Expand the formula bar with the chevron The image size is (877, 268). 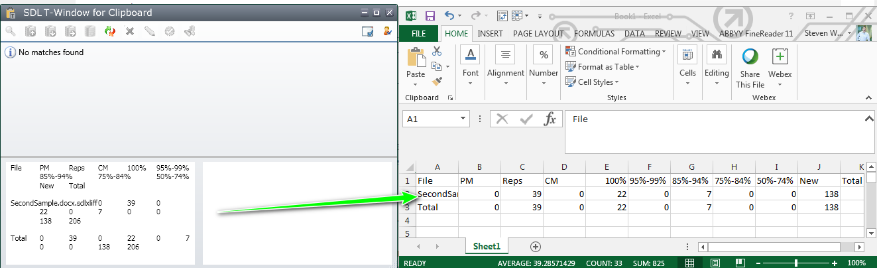pyautogui.click(x=869, y=119)
